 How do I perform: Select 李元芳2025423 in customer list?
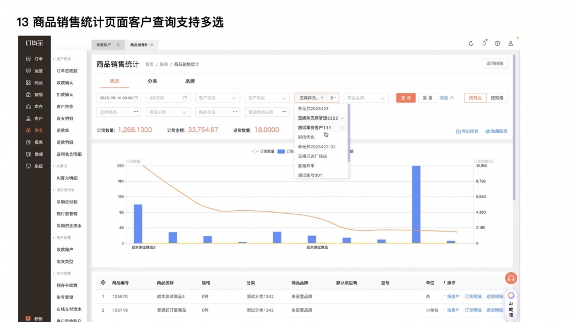click(x=321, y=108)
